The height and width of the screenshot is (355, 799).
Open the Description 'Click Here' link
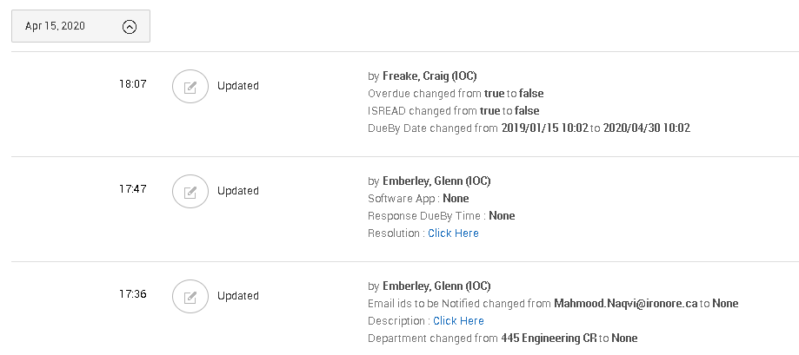458,321
